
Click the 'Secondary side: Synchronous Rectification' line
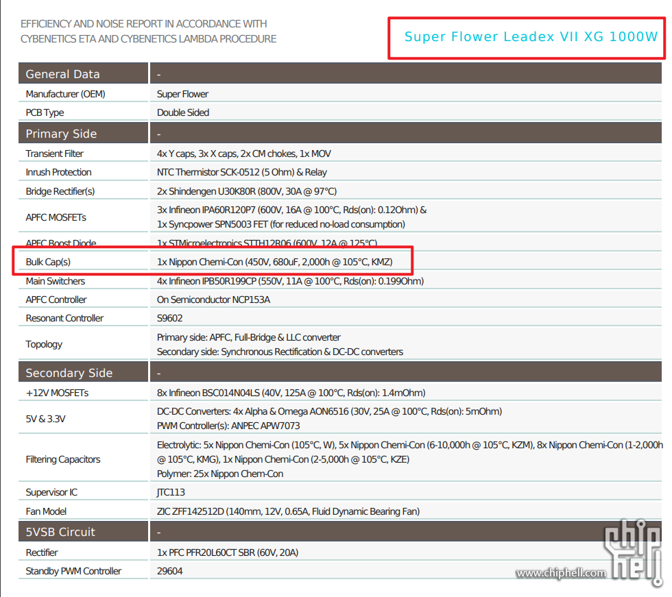[x=280, y=352]
